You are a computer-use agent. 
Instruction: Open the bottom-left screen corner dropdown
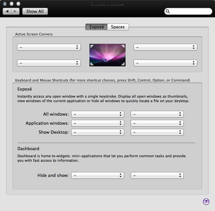tap(49, 63)
